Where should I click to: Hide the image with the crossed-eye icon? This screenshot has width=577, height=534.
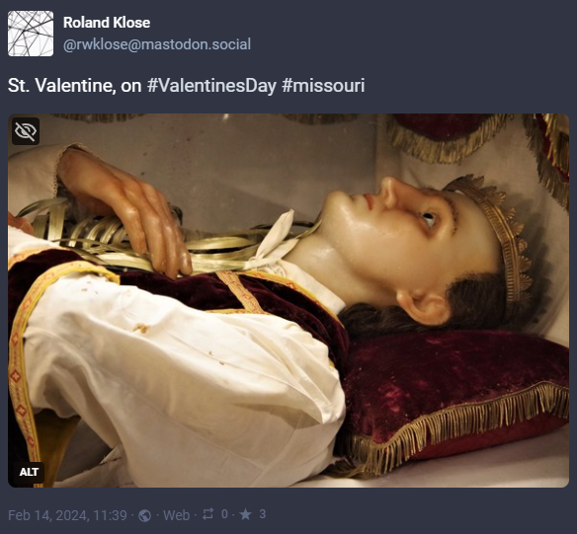(x=26, y=131)
